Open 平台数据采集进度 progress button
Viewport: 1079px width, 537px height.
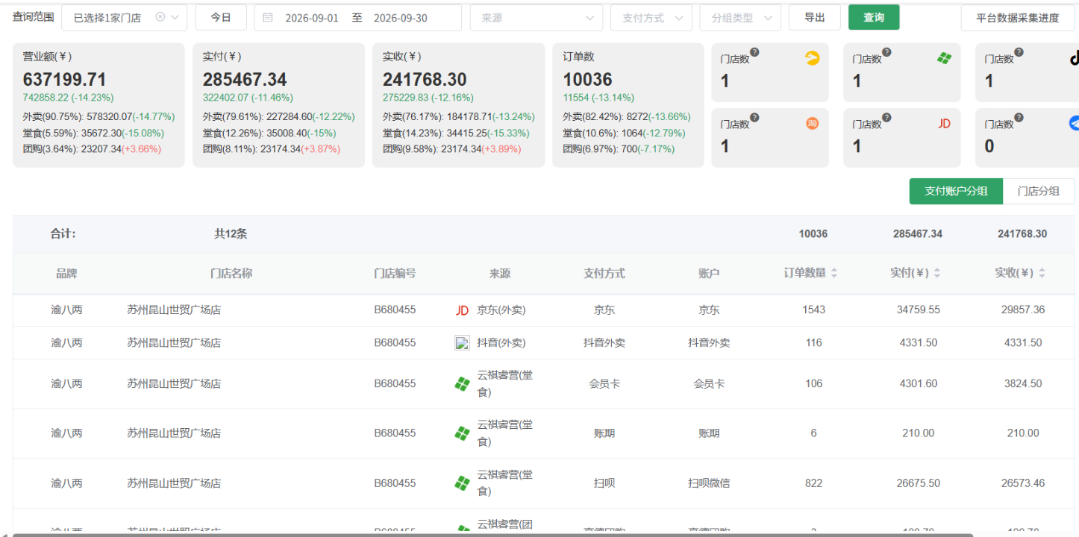point(1018,17)
